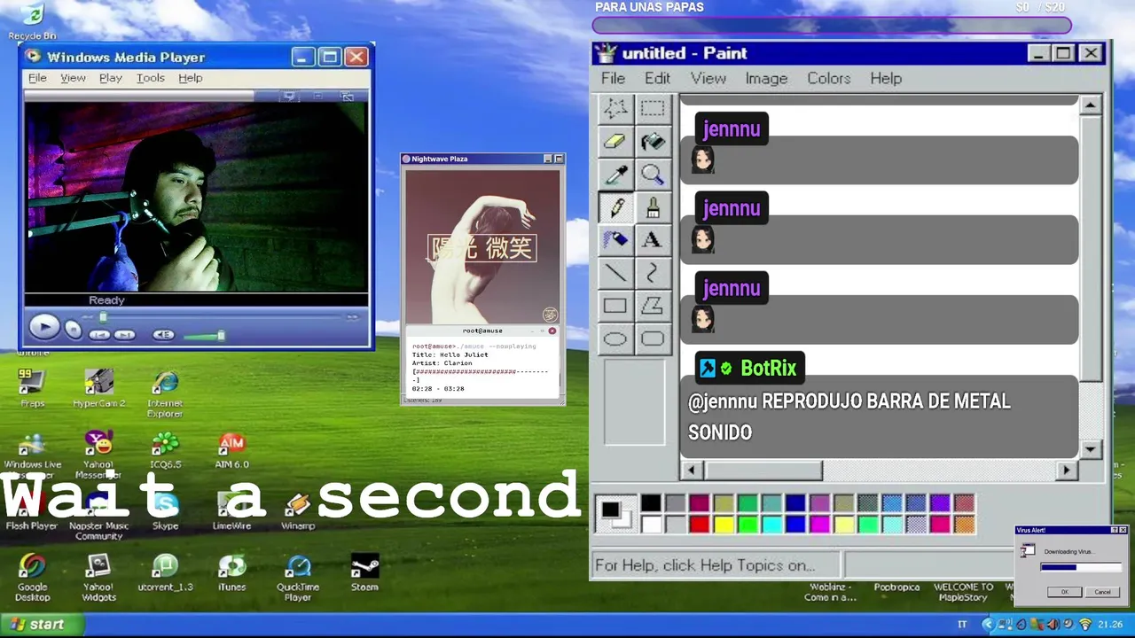
Task: Select the Pick Color eyedropper tool
Action: [x=615, y=174]
